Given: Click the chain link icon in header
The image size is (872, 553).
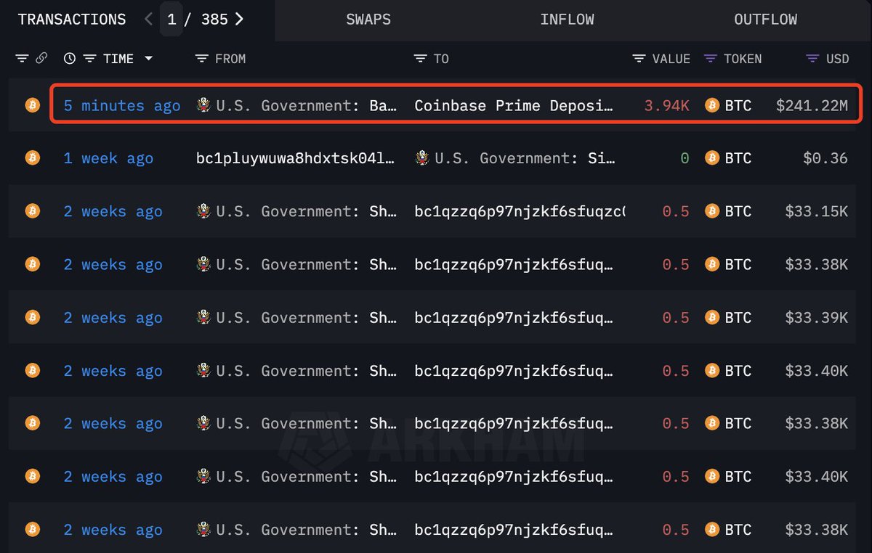Looking at the screenshot, I should pyautogui.click(x=42, y=58).
